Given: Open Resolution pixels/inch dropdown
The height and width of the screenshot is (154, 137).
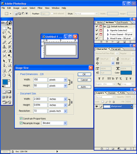Looking at the screenshot, I should coord(65,111).
